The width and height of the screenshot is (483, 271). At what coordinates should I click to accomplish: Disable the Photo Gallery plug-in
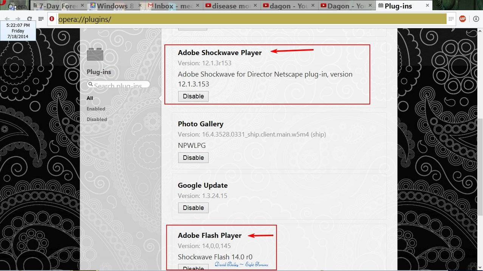193,158
